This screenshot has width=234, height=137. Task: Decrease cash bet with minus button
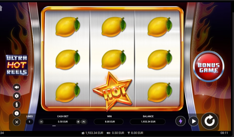(41, 122)
